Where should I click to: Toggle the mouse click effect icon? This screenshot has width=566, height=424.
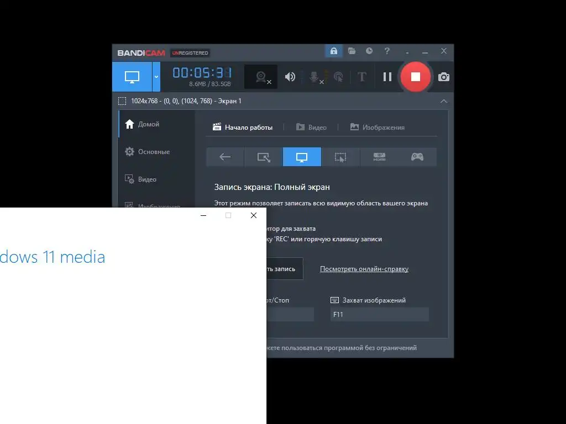click(x=338, y=77)
